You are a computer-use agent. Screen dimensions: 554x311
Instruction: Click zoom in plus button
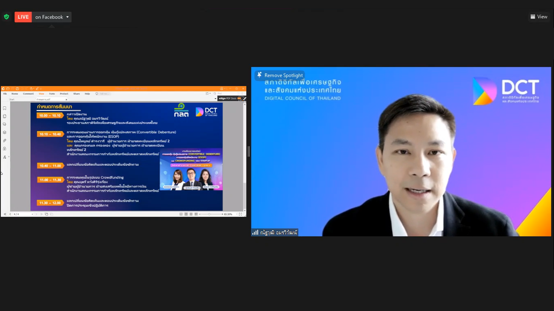(222, 214)
